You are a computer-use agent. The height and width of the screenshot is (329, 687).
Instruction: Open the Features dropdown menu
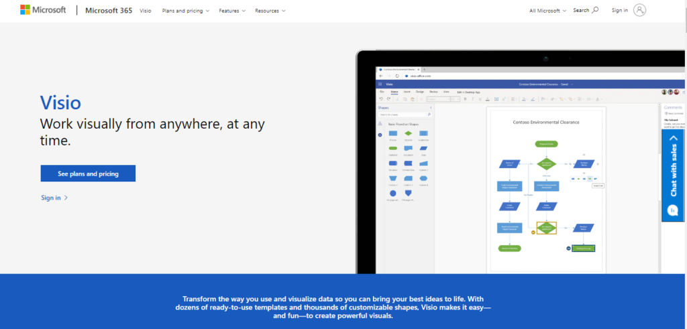pos(232,11)
